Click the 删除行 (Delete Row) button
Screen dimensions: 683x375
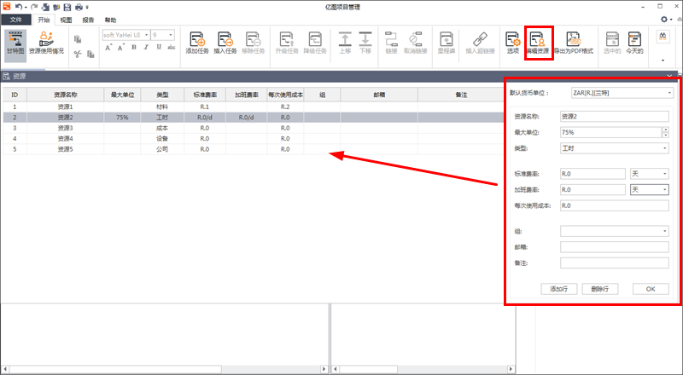[x=600, y=289]
